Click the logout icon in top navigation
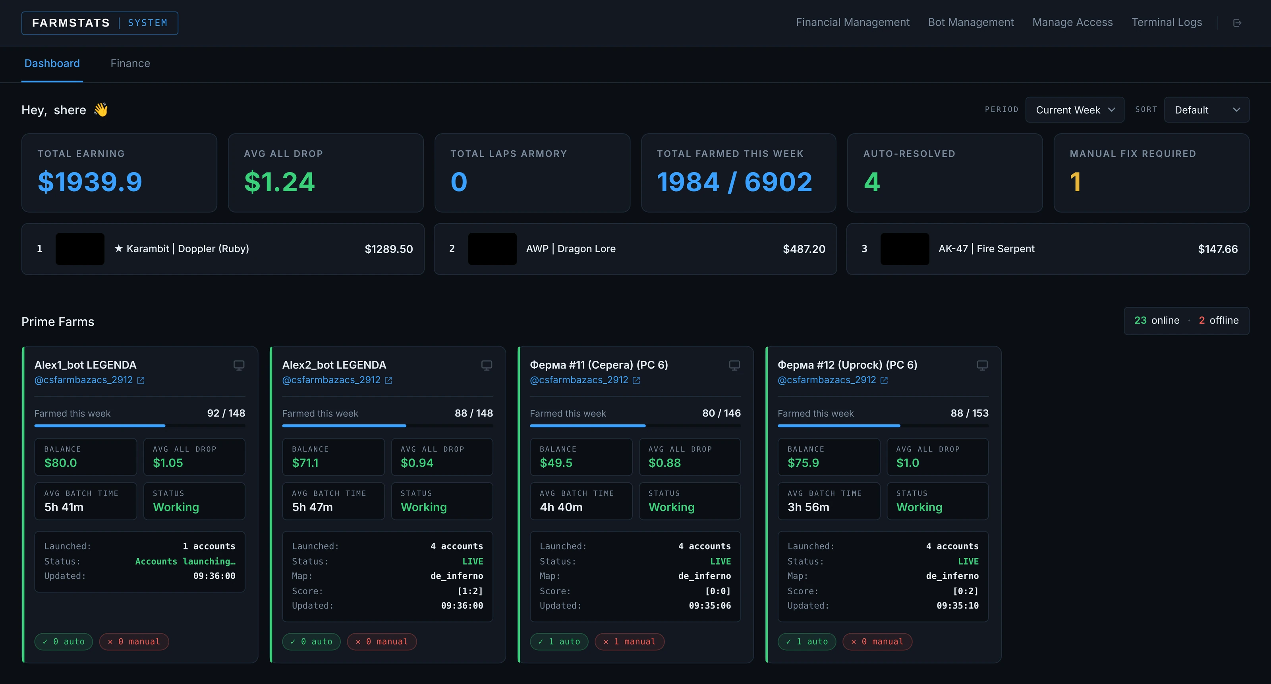The height and width of the screenshot is (684, 1271). 1237,23
